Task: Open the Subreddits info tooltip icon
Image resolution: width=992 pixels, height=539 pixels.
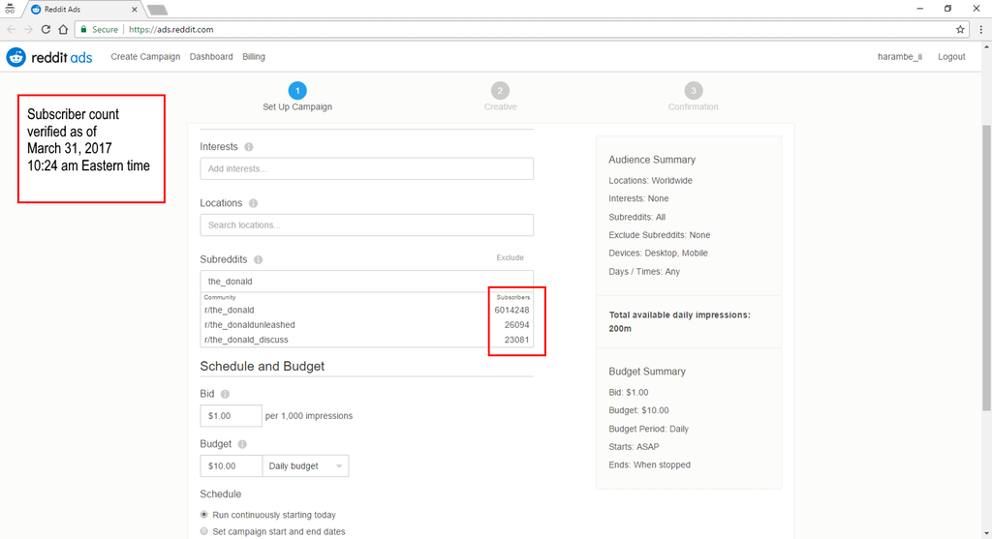Action: pos(258,259)
